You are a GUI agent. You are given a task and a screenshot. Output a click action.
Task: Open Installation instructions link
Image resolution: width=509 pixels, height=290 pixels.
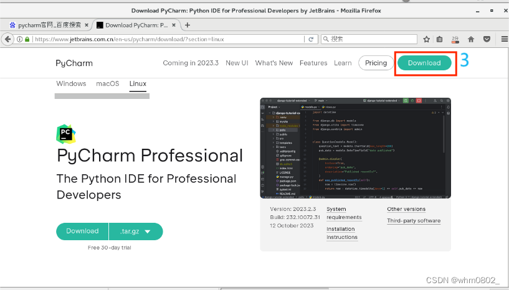[342, 233]
